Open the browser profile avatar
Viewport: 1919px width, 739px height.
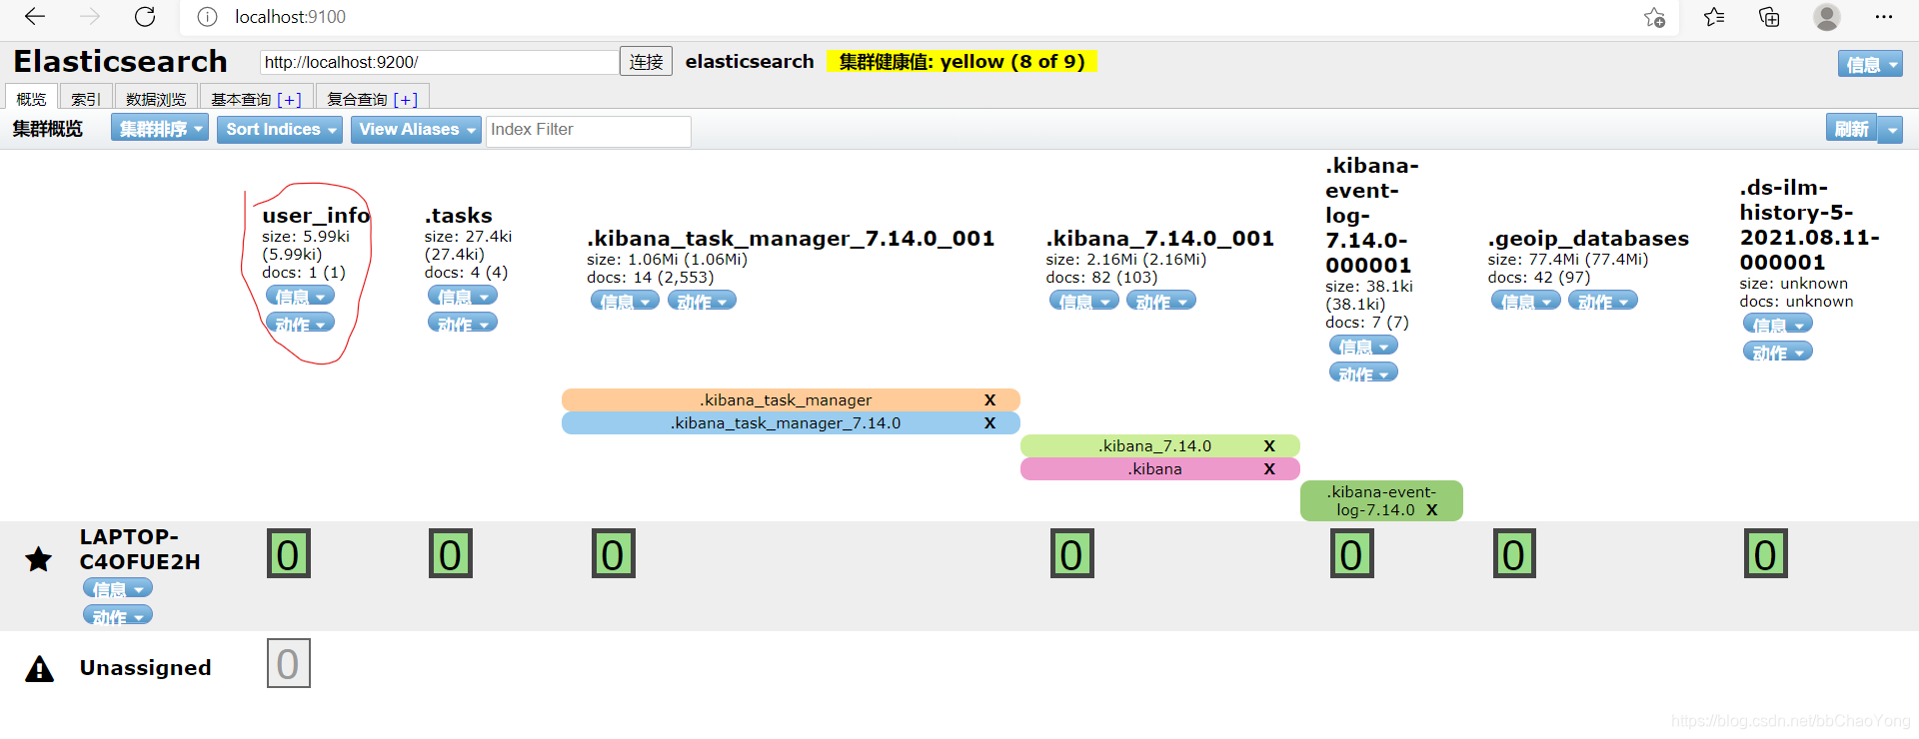pos(1827,17)
